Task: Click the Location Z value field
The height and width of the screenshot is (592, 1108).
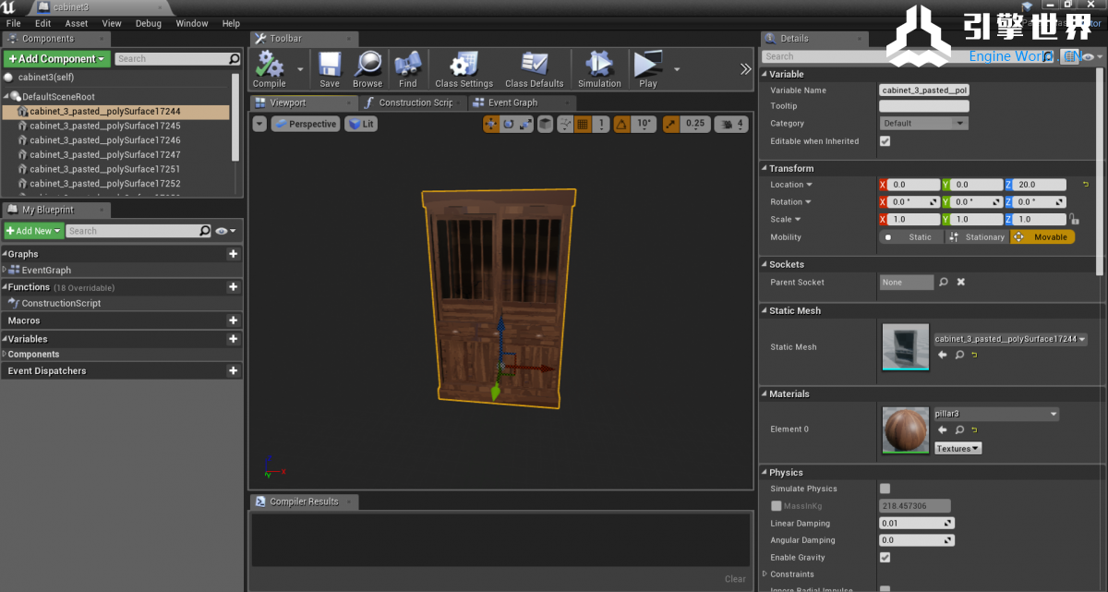Action: coord(1041,185)
